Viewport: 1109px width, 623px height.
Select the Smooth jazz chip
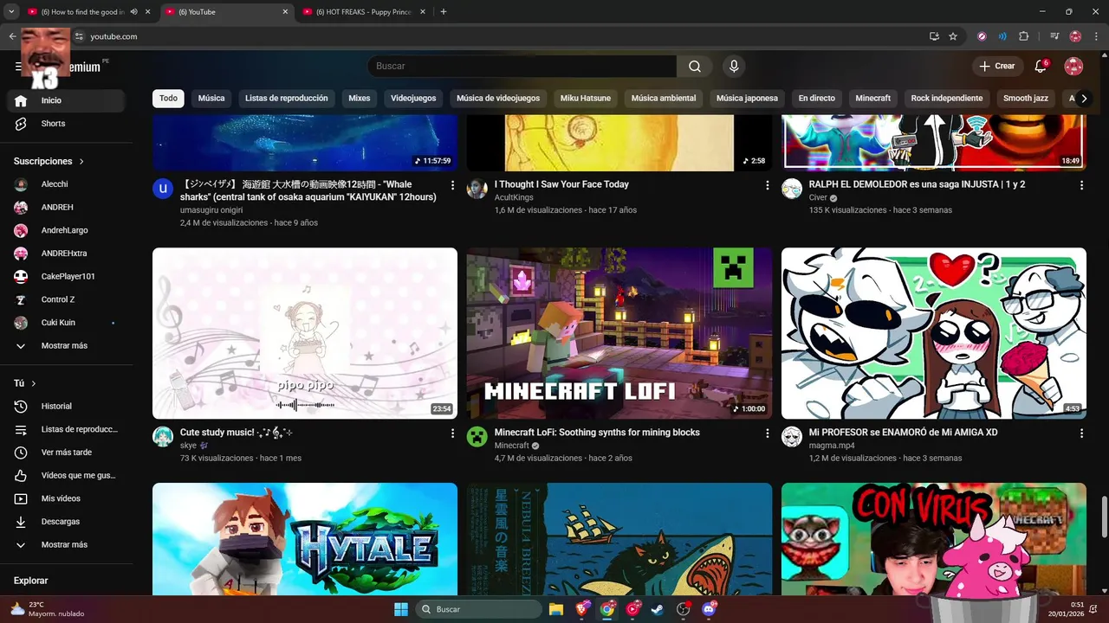tap(1026, 99)
